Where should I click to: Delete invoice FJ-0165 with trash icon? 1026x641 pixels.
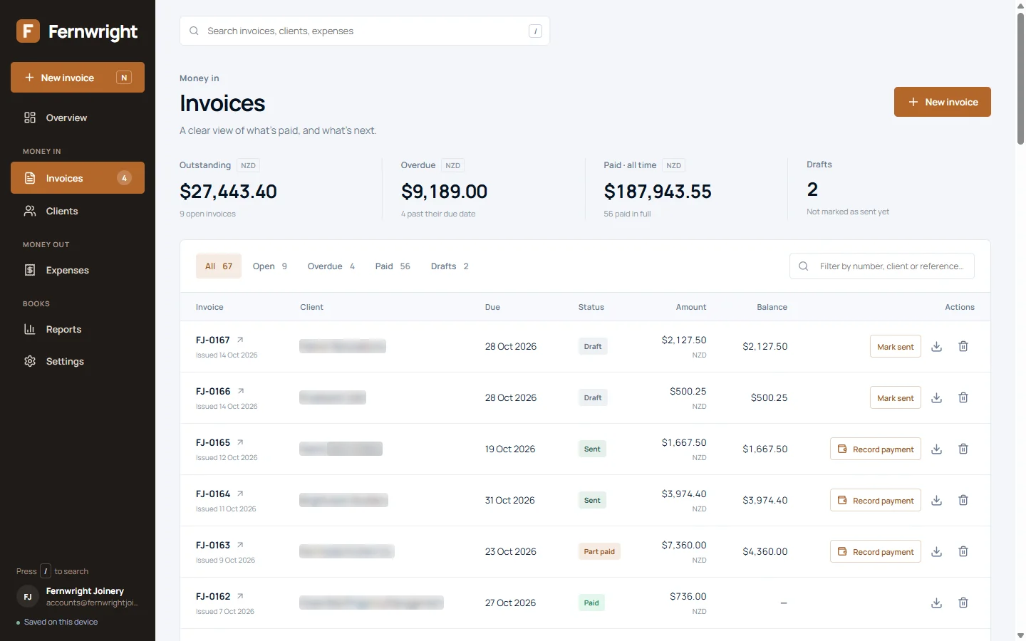coord(963,449)
